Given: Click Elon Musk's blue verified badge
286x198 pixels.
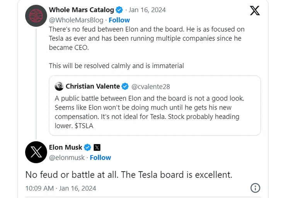Looking at the screenshot, I should [88, 147].
